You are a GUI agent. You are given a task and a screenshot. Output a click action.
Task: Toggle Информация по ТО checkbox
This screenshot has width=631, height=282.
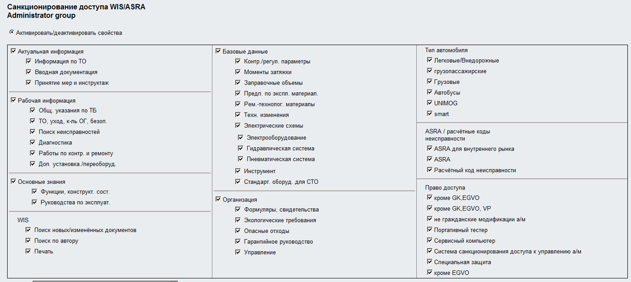coord(29,61)
